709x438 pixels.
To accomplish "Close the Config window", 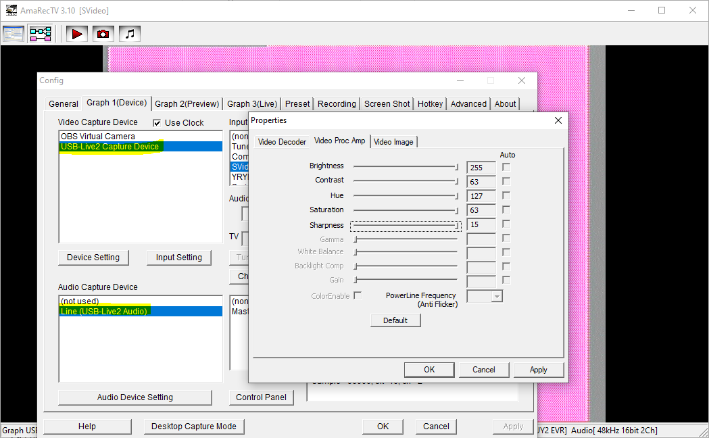I will [521, 80].
